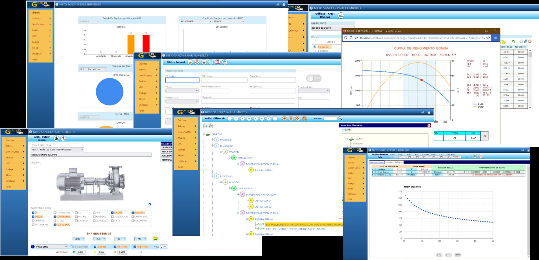Click the # Cédula input field
This screenshot has width=539, height=260.
(x=182, y=80)
